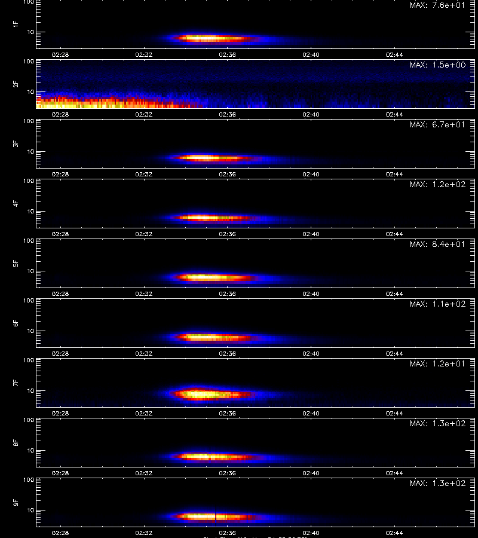This screenshot has height=538, width=478.
Task: Select the 'MAX: 8.4e+01' readout
Action: (x=437, y=244)
